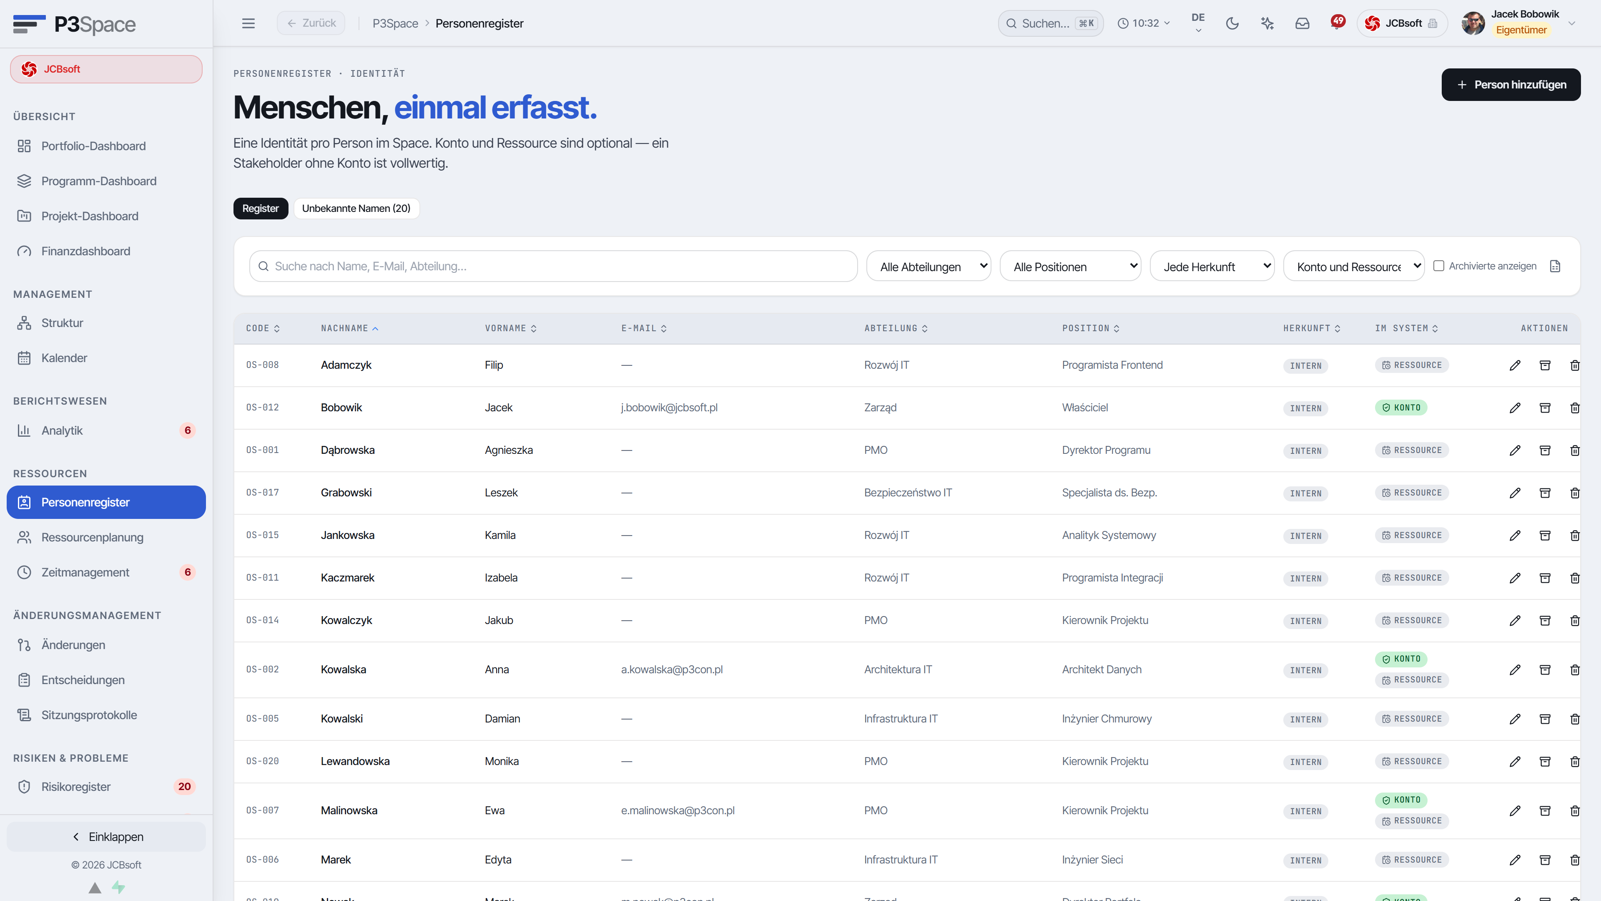The height and width of the screenshot is (901, 1601).
Task: Archive the Bobowik row
Action: [1544, 408]
